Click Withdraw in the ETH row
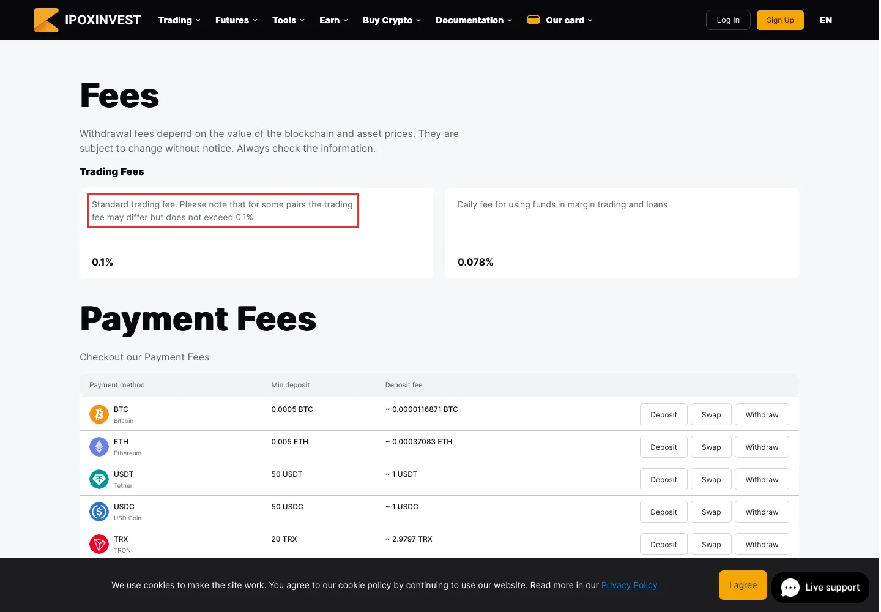The image size is (881, 612). point(762,447)
